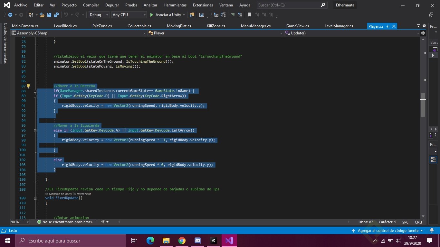
Task: Open the Debug configuration dropdown
Action: [99, 15]
